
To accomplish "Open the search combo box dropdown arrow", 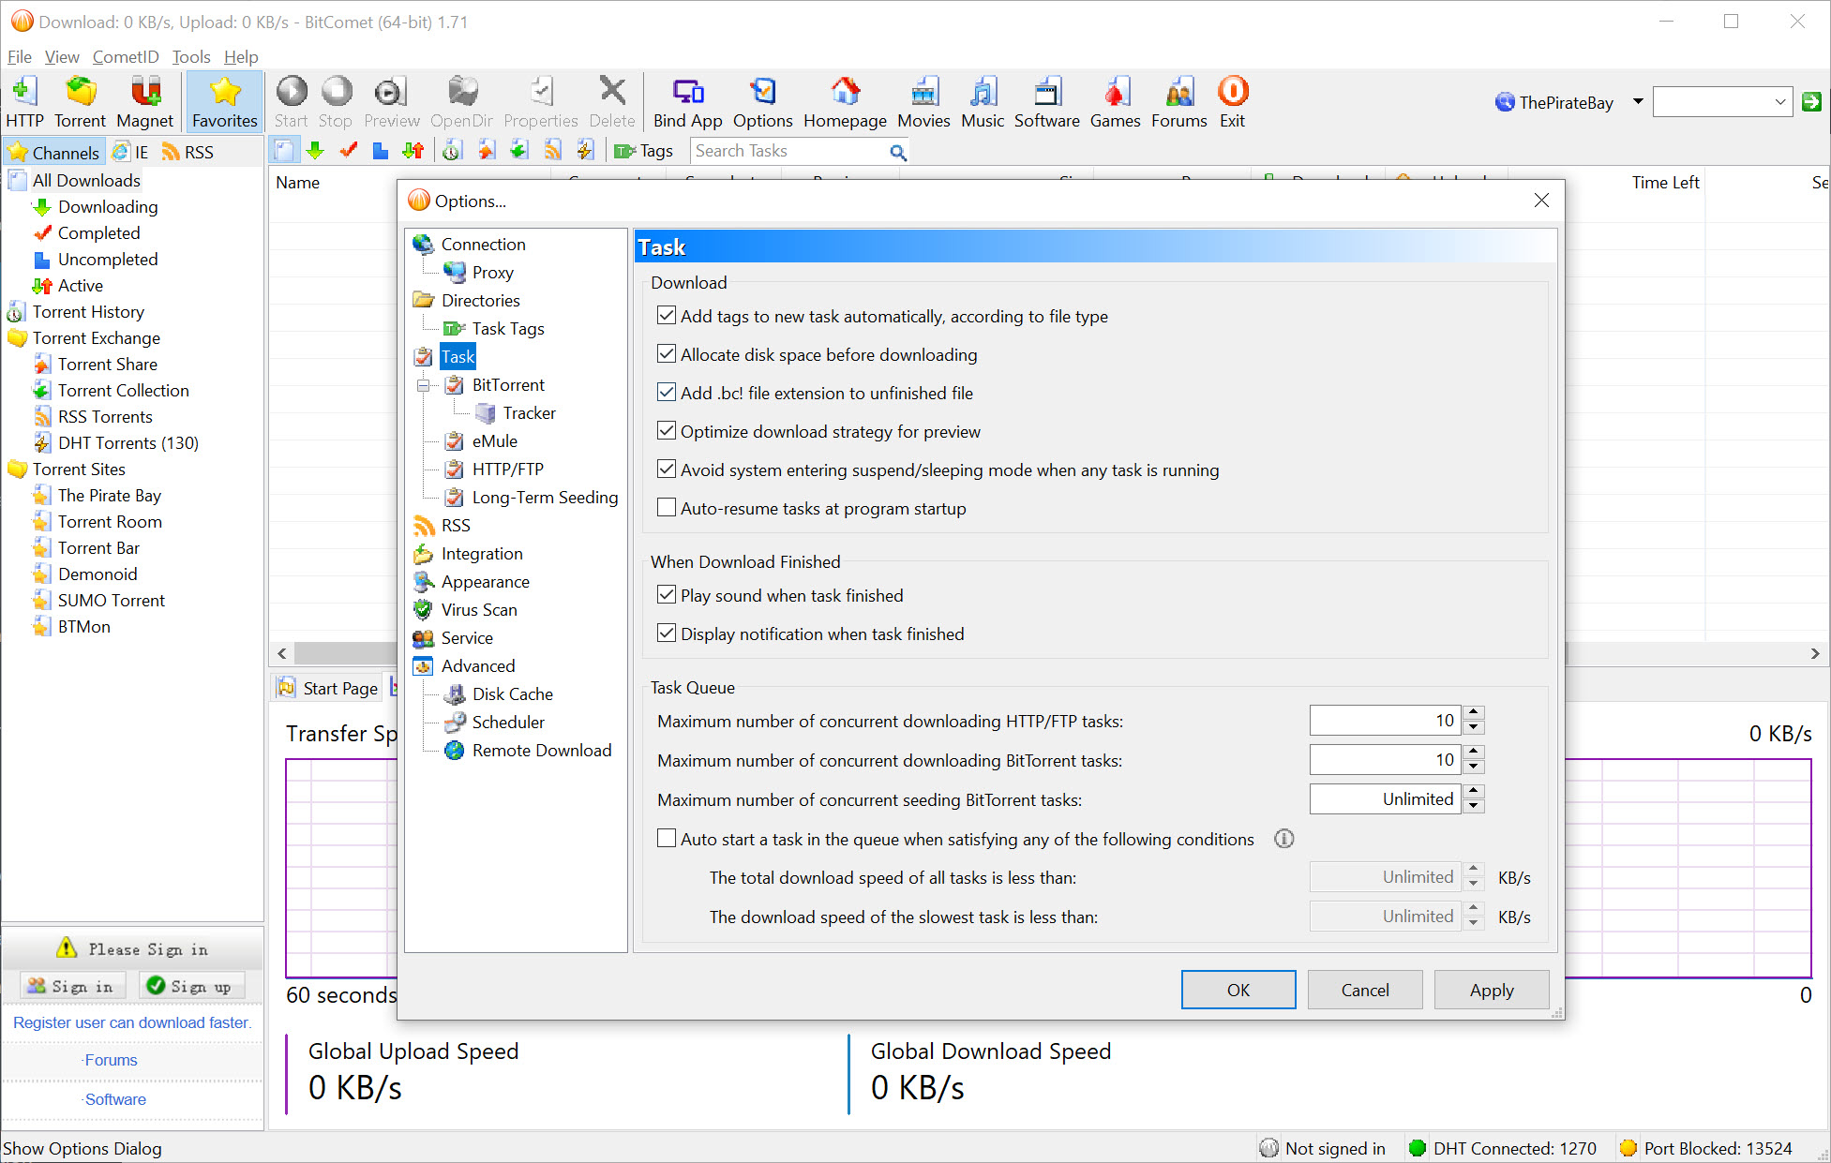I will click(1779, 102).
